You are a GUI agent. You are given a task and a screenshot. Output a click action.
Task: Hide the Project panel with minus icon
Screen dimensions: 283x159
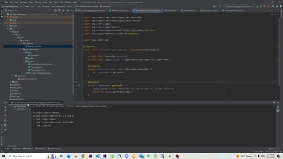72,11
